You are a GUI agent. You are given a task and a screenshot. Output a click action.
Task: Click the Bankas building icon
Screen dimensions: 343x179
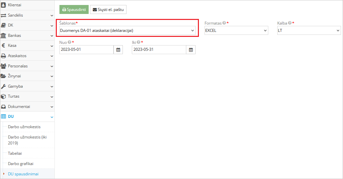coord(3,36)
